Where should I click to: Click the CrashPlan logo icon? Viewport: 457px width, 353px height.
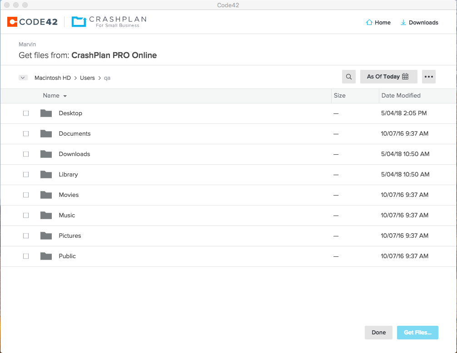pyautogui.click(x=79, y=21)
